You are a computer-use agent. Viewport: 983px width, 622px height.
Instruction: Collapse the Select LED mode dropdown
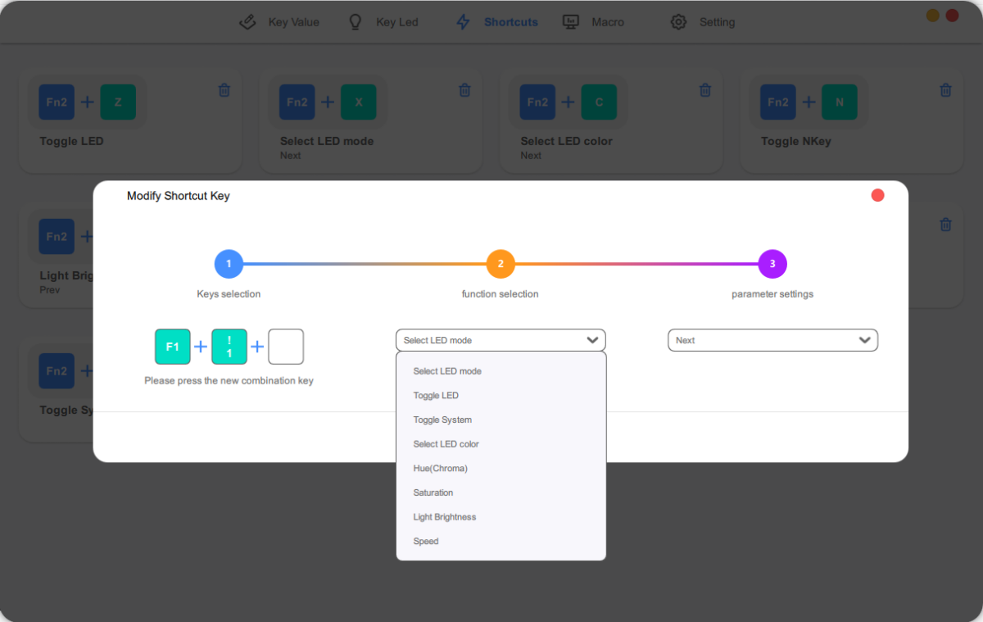[592, 340]
